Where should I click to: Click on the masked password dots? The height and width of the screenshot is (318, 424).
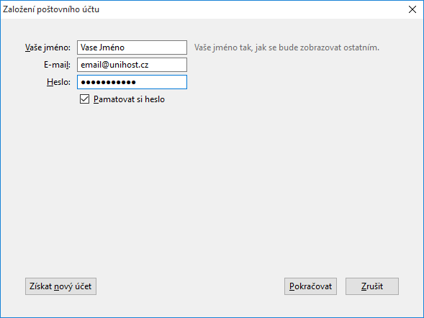108,83
